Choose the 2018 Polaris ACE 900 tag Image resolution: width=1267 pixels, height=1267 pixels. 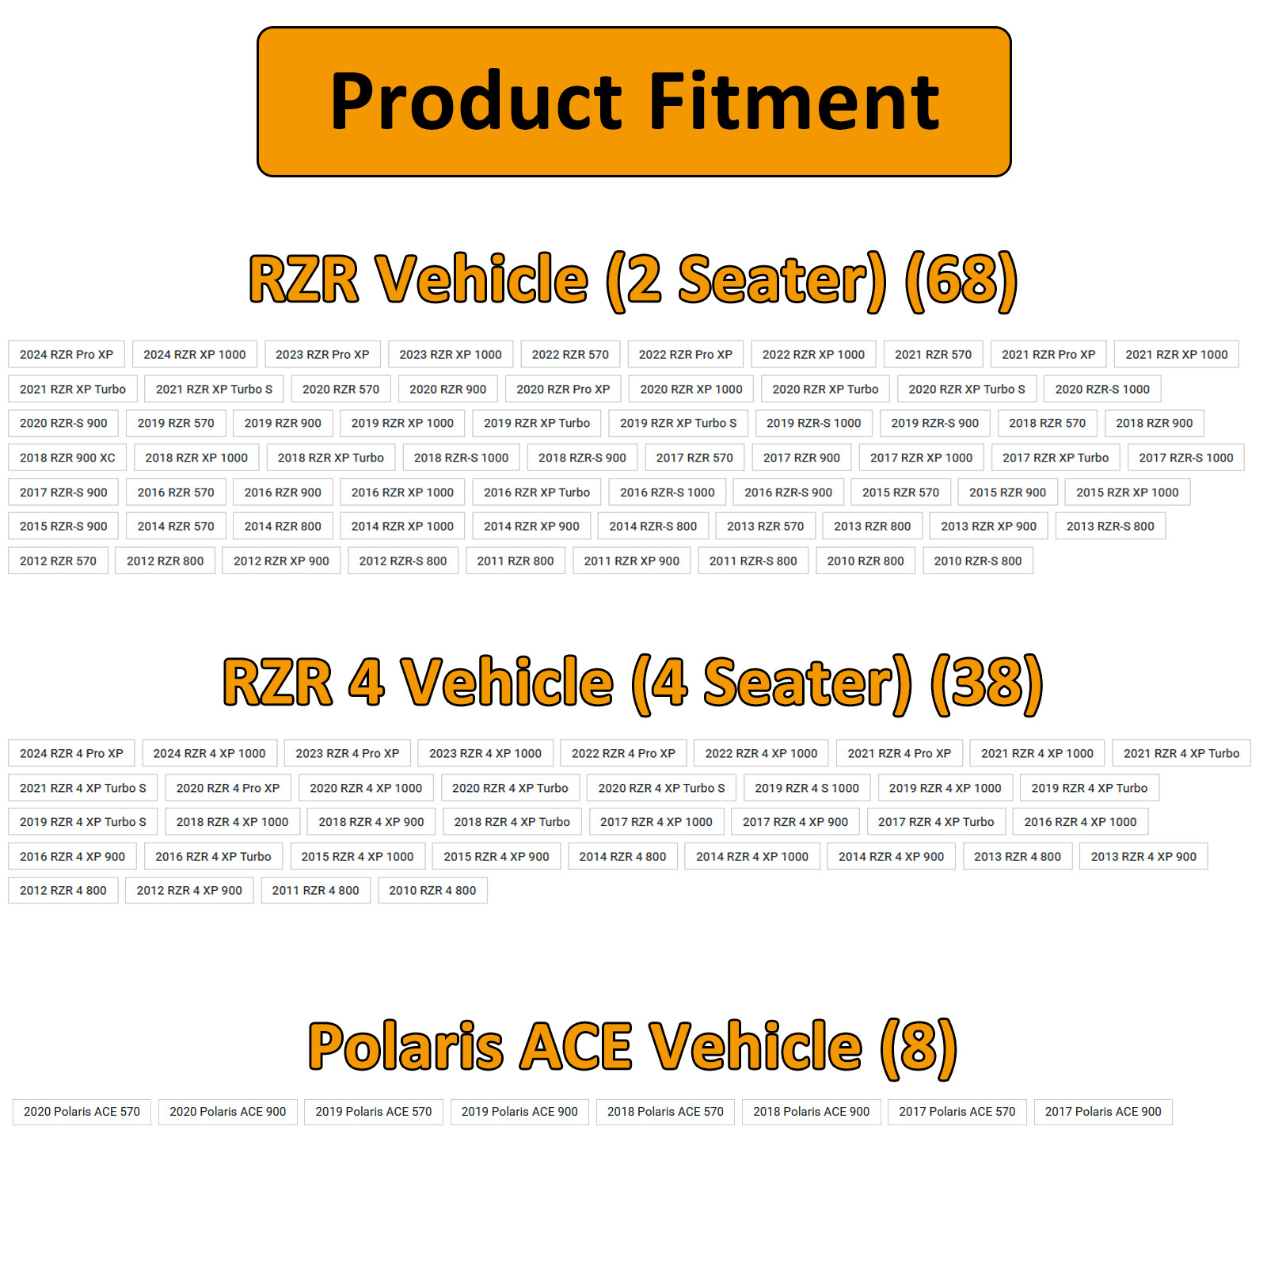[811, 1112]
